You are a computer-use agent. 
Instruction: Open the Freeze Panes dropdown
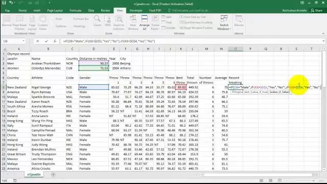(155, 23)
